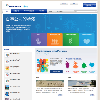Screen dimensions: 100x100
Task: Click 了解更多 link under headquarters photo
Action: tap(92, 95)
